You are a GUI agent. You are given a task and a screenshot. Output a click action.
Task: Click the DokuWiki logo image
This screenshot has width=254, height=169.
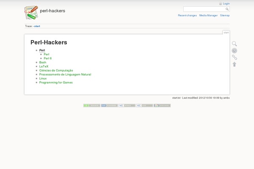pos(31,12)
